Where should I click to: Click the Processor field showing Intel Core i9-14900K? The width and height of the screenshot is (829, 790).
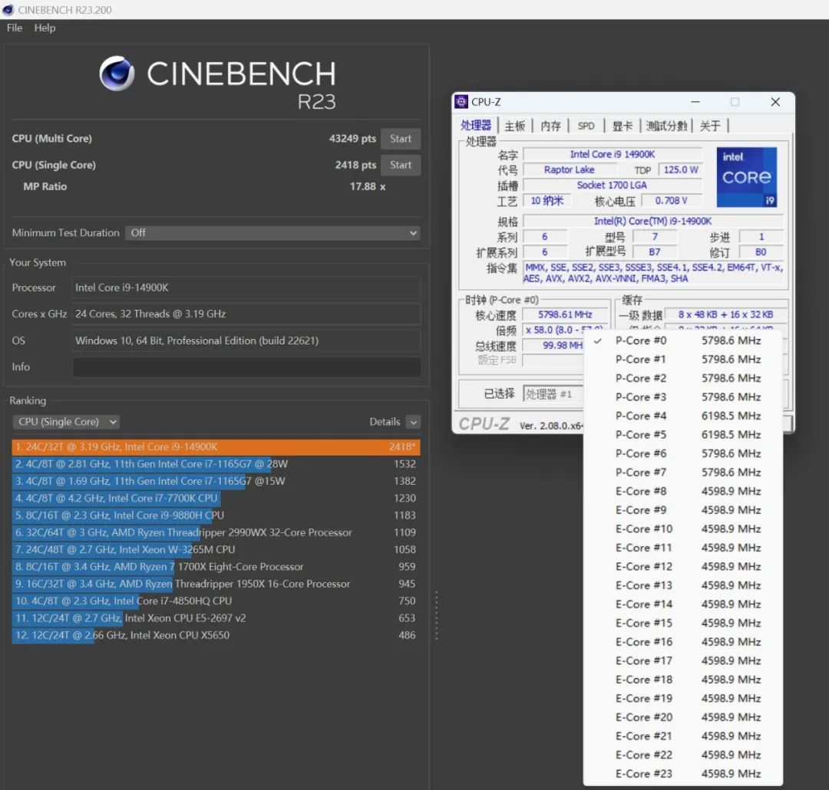point(246,288)
